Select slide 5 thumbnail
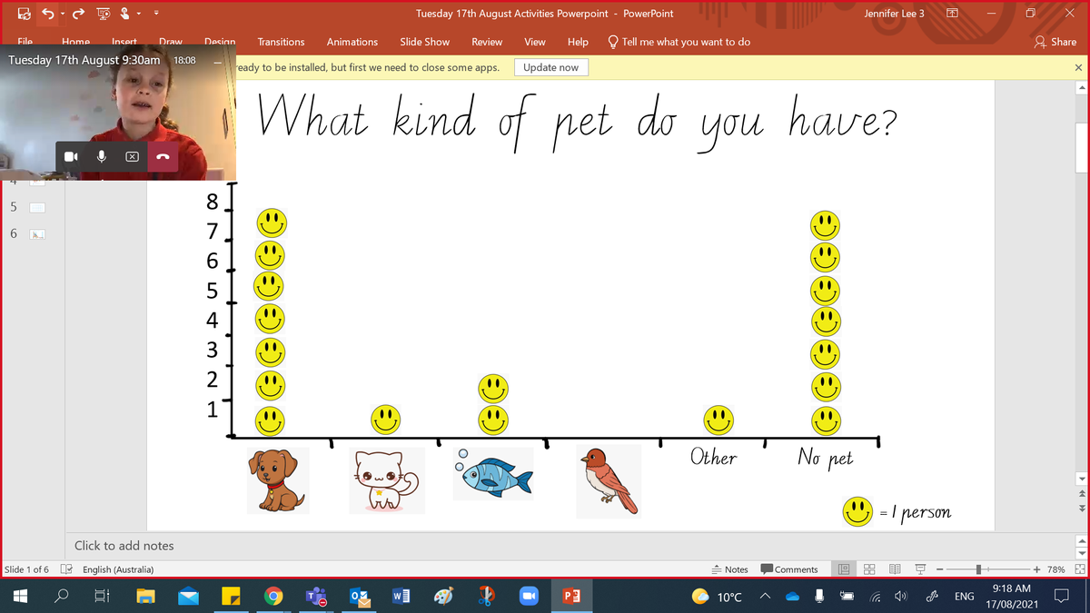Image resolution: width=1090 pixels, height=613 pixels. 37,207
